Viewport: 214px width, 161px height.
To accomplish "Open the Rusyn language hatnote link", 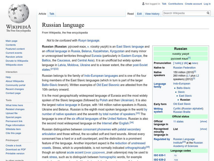I will click(x=89, y=41).
